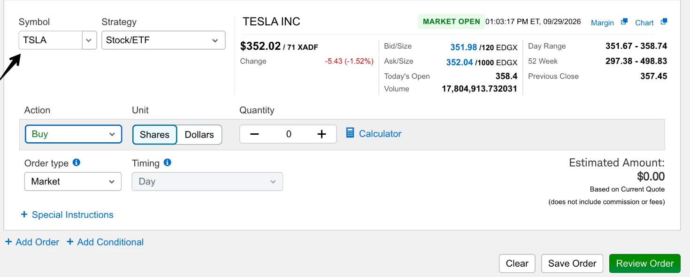The image size is (690, 277).
Task: Click the Estimated Amount $0.00 value
Action: click(651, 177)
